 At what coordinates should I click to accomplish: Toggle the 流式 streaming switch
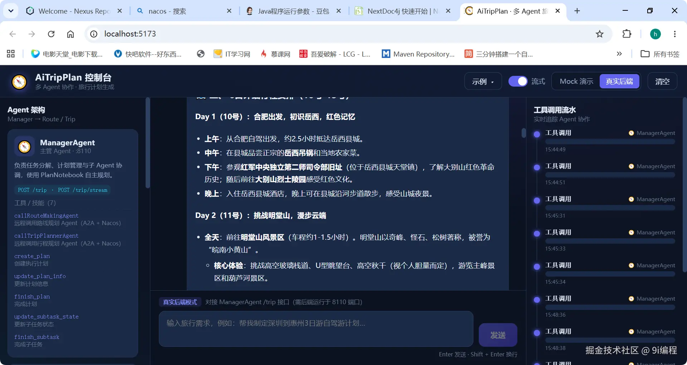click(518, 81)
